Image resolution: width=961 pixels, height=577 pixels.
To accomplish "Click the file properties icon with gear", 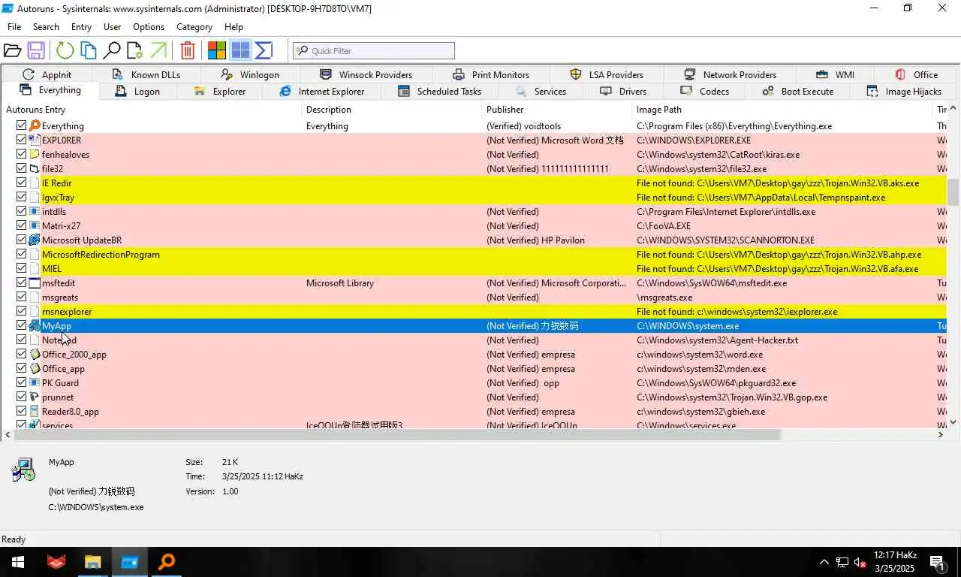I will click(135, 50).
